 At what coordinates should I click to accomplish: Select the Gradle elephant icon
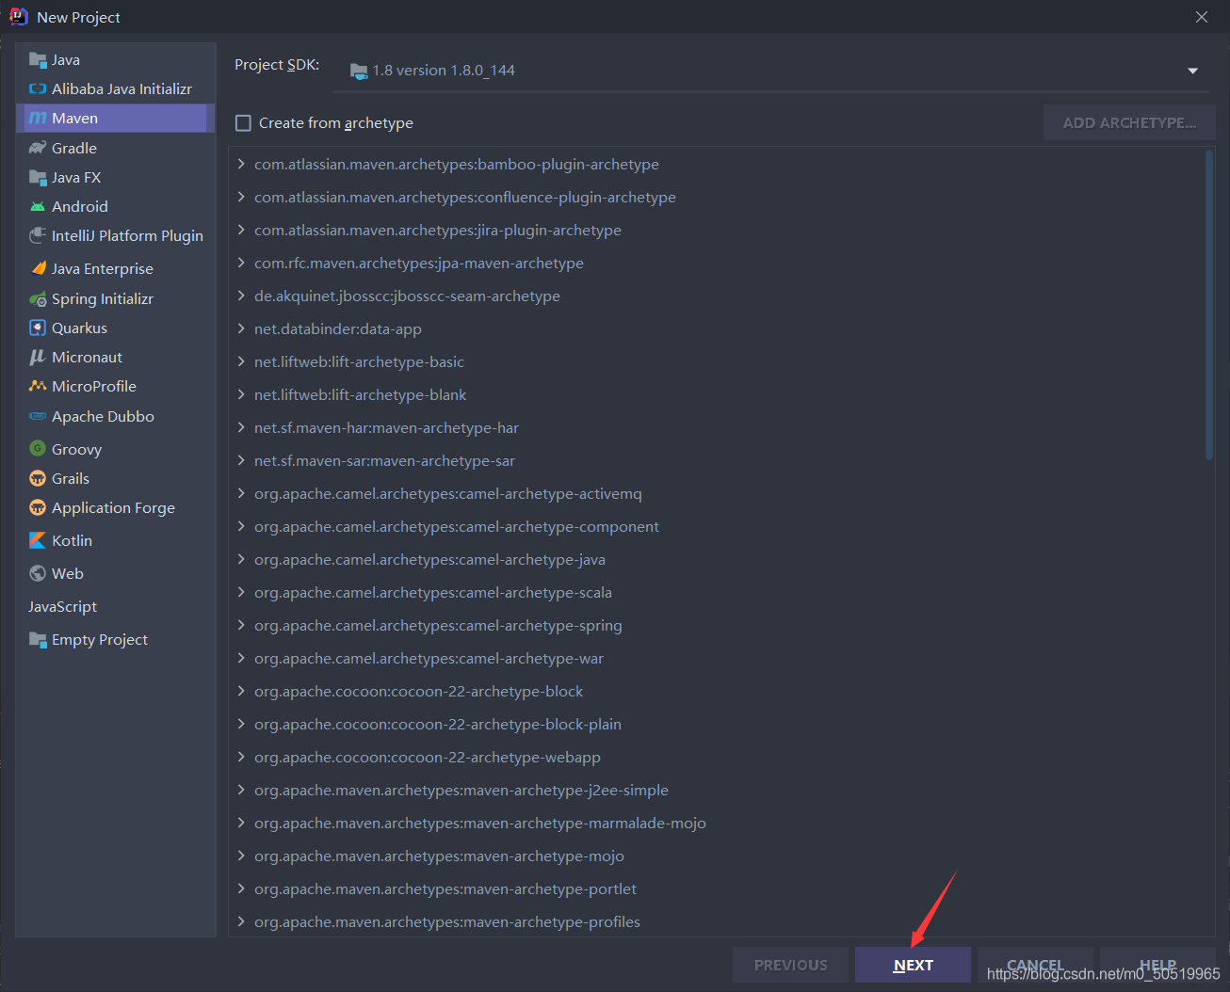(x=38, y=148)
